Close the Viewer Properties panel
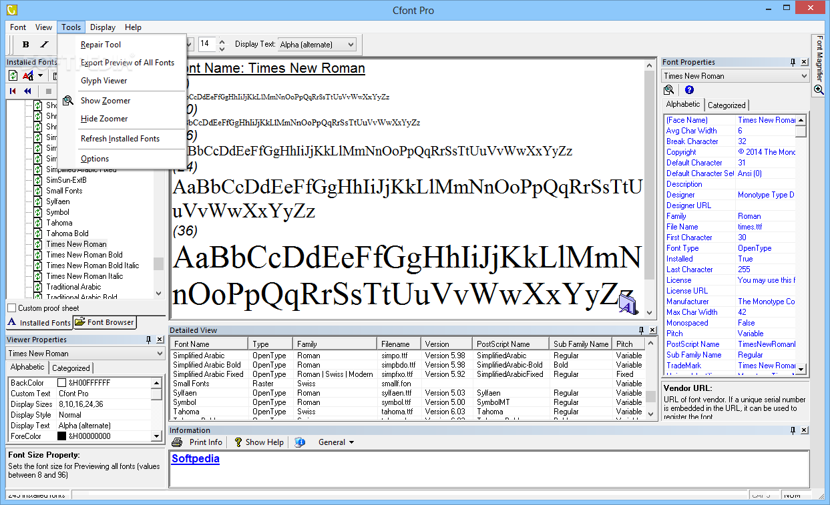The image size is (830, 505). pyautogui.click(x=160, y=340)
